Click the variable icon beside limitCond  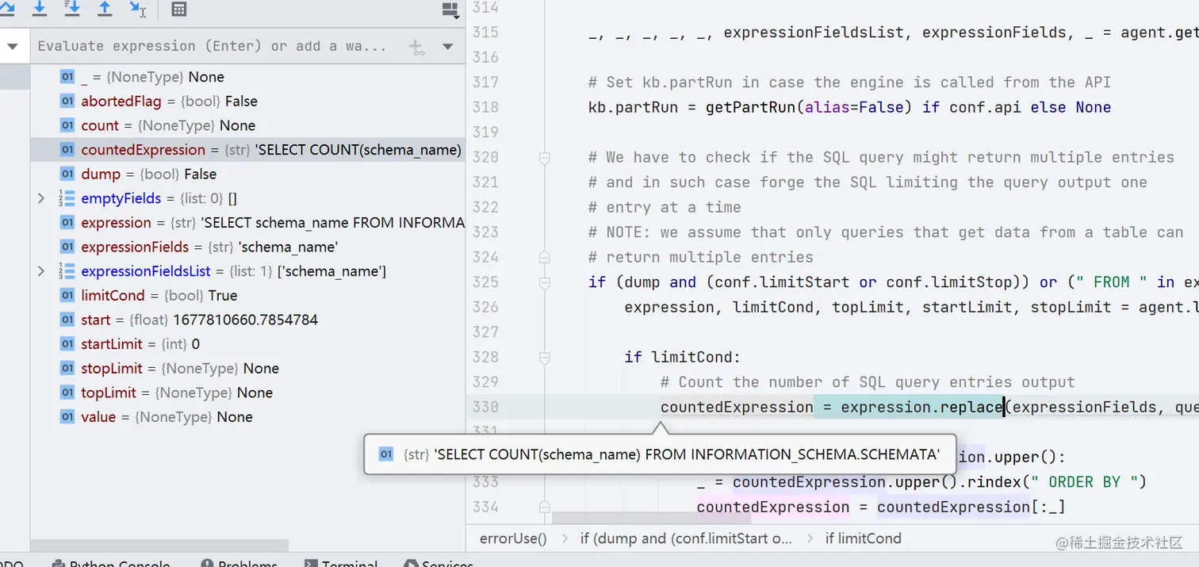click(67, 295)
